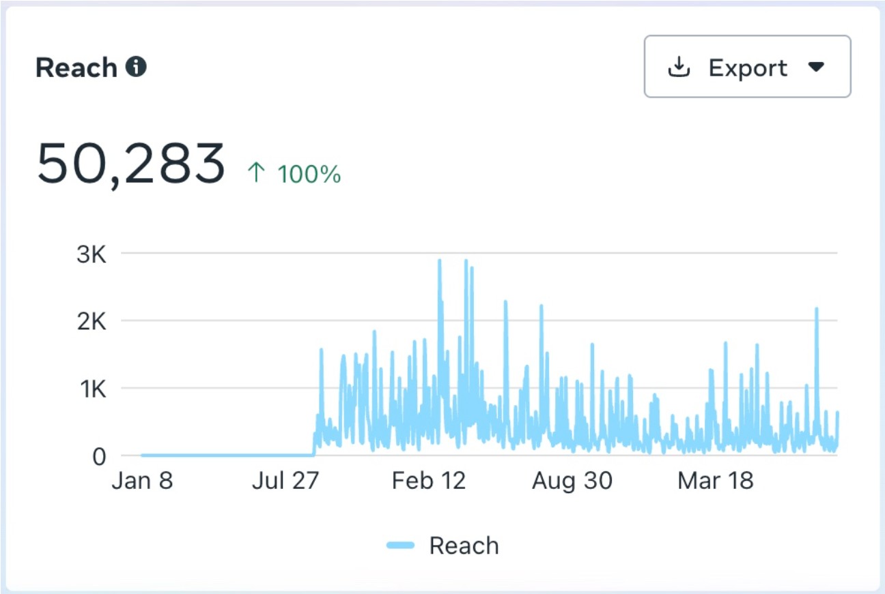Click the light blue Reach legend swatch
Viewport: 885px width, 594px height.
[400, 546]
